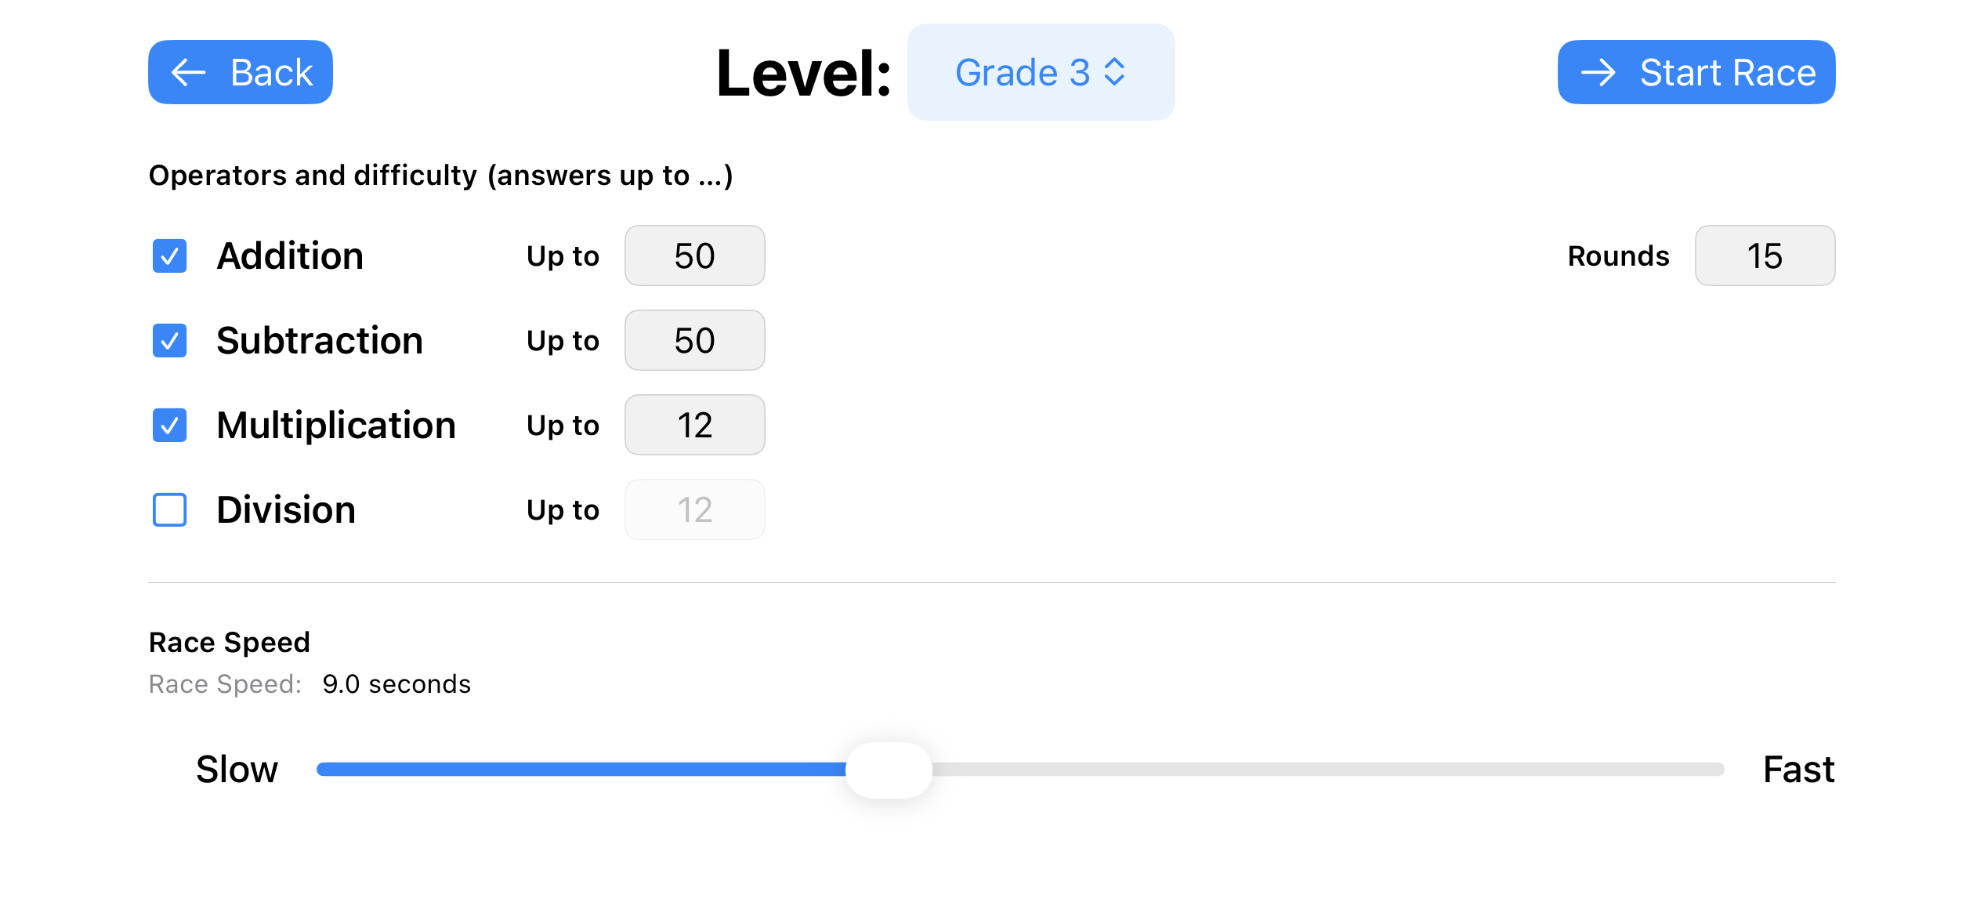1984x917 pixels.
Task: Click the up-down chevron on Grade 3
Action: coord(1116,72)
